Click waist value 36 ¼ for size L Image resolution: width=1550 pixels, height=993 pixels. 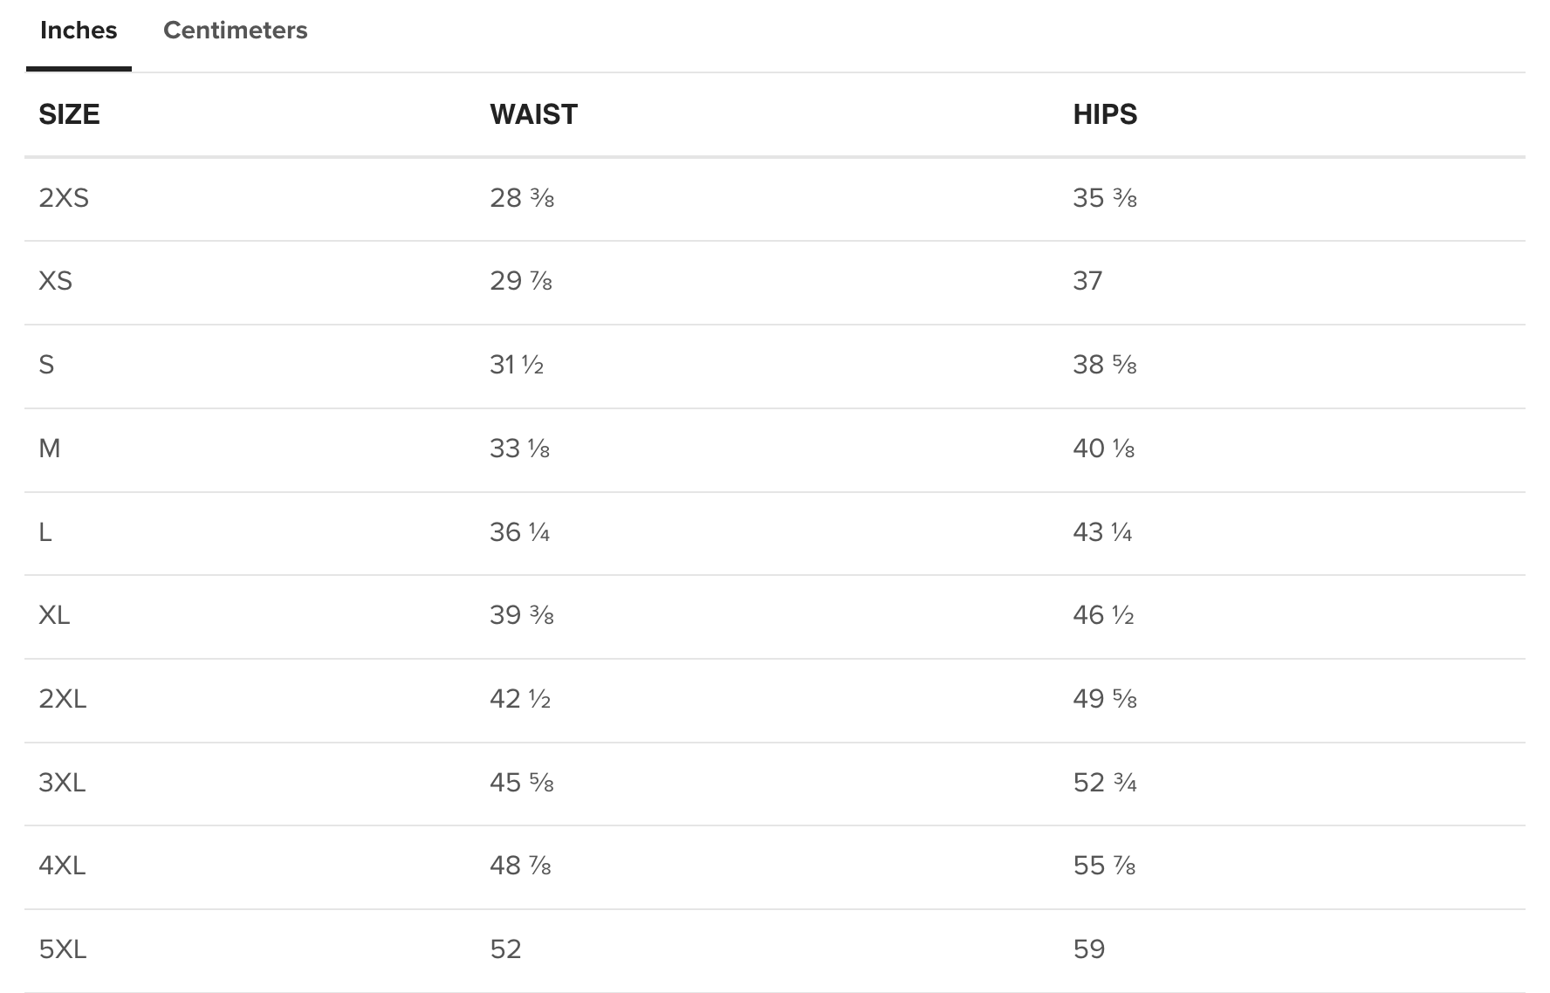pos(519,532)
